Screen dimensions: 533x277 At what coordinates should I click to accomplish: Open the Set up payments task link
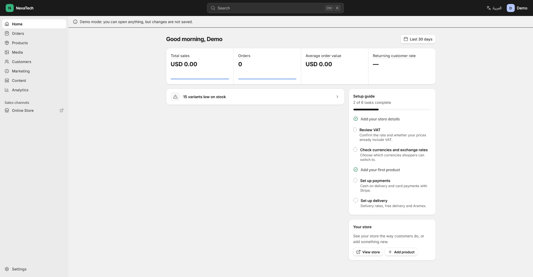[375, 181]
